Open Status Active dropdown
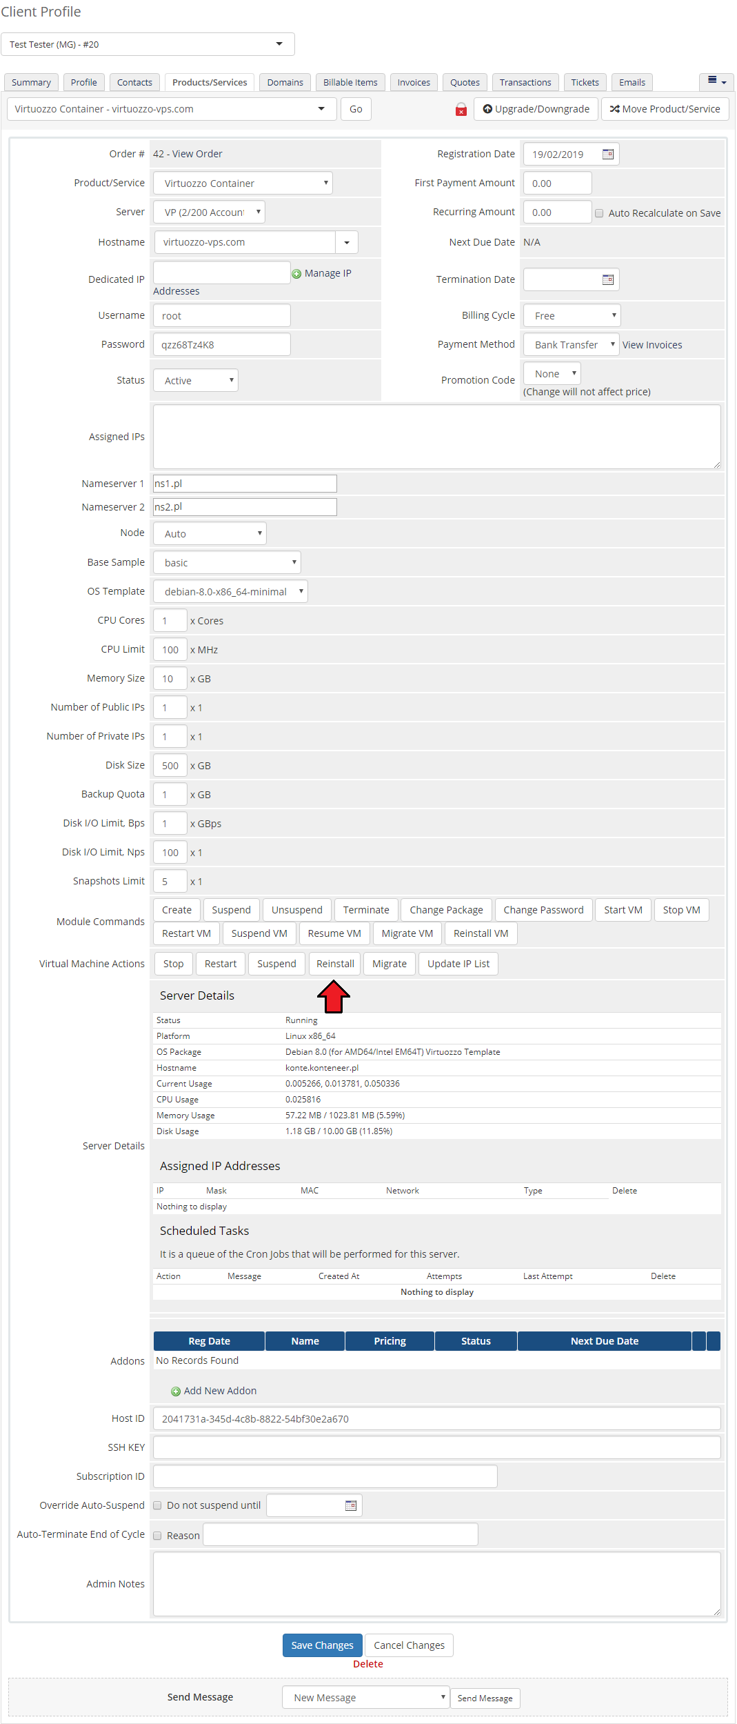Image resolution: width=737 pixels, height=1724 pixels. (196, 380)
